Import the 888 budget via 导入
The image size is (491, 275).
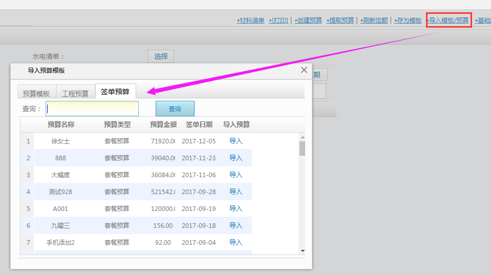[236, 158]
